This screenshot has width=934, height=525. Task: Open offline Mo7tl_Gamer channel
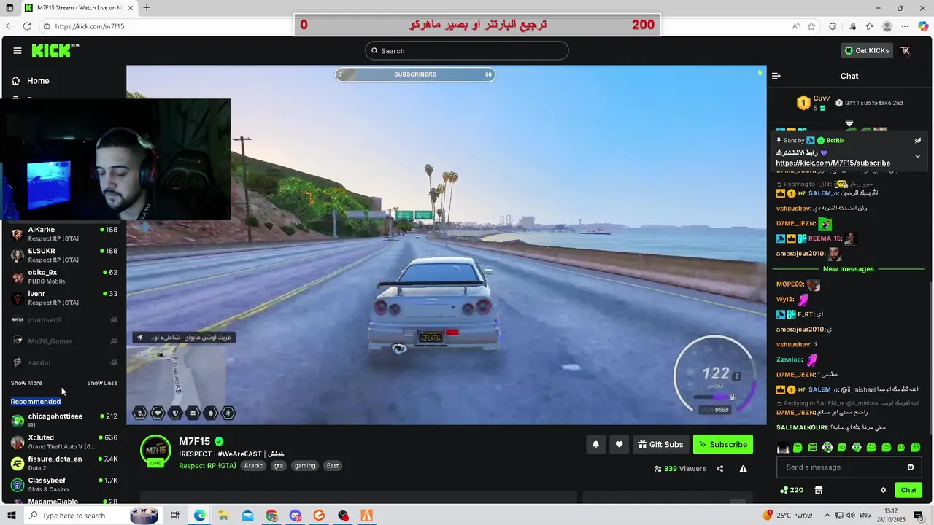[x=64, y=341]
